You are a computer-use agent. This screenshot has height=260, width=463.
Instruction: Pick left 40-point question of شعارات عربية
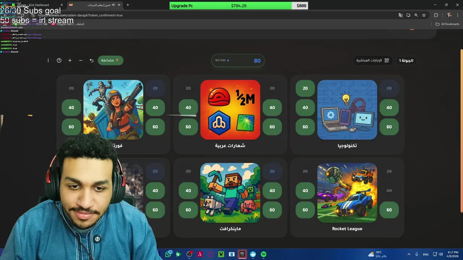coord(188,108)
